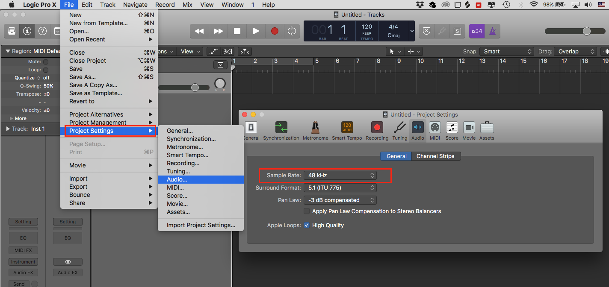
Task: Enable Apply Pan Law Compensation checkbox
Action: point(307,211)
